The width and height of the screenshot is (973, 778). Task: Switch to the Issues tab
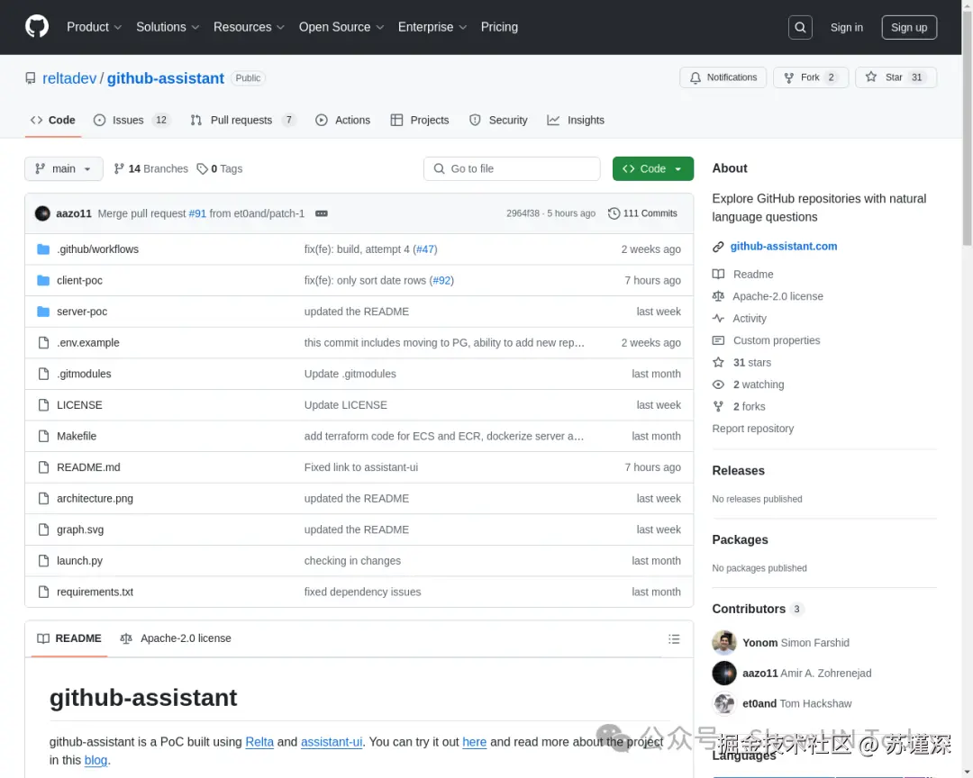[x=132, y=121]
